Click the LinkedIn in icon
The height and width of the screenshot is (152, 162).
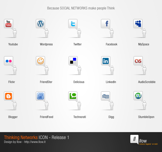[x=106, y=61]
